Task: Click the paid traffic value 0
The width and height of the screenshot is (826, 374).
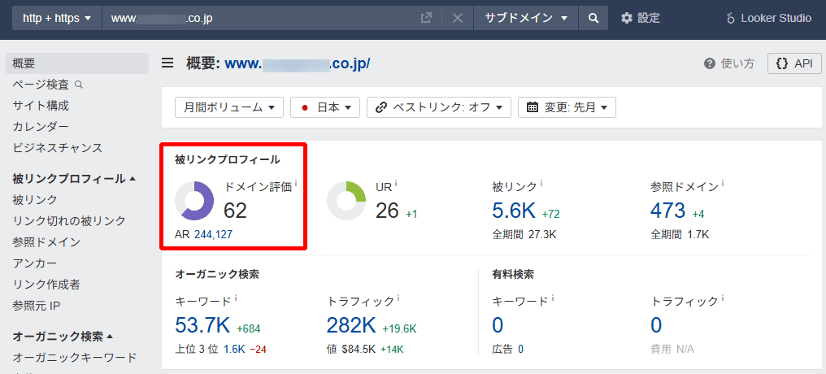Action: point(656,325)
